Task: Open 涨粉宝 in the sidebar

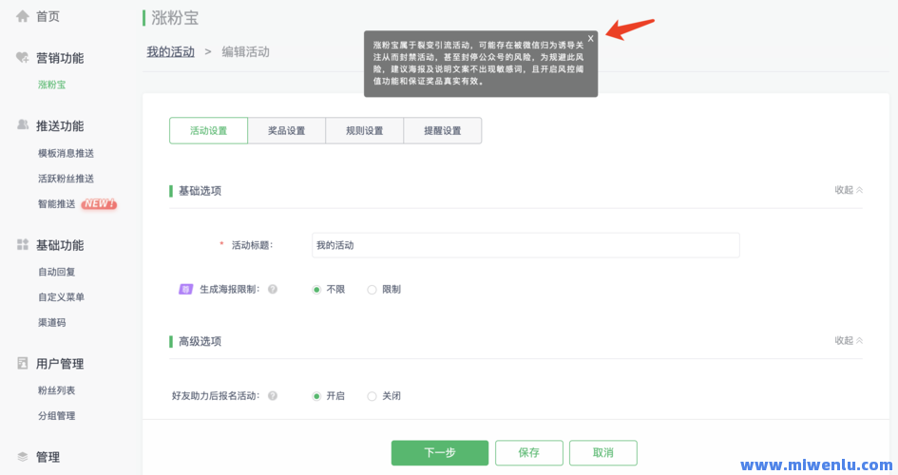Action: pyautogui.click(x=51, y=85)
